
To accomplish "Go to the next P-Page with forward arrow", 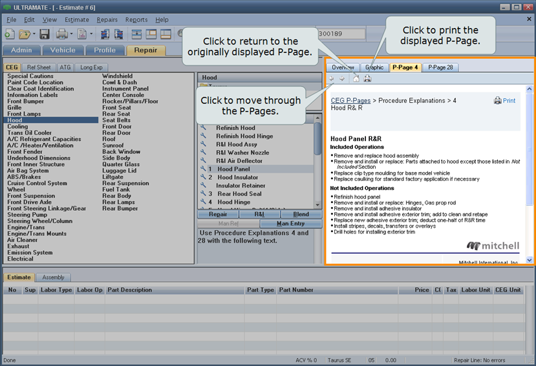I will pyautogui.click(x=341, y=79).
